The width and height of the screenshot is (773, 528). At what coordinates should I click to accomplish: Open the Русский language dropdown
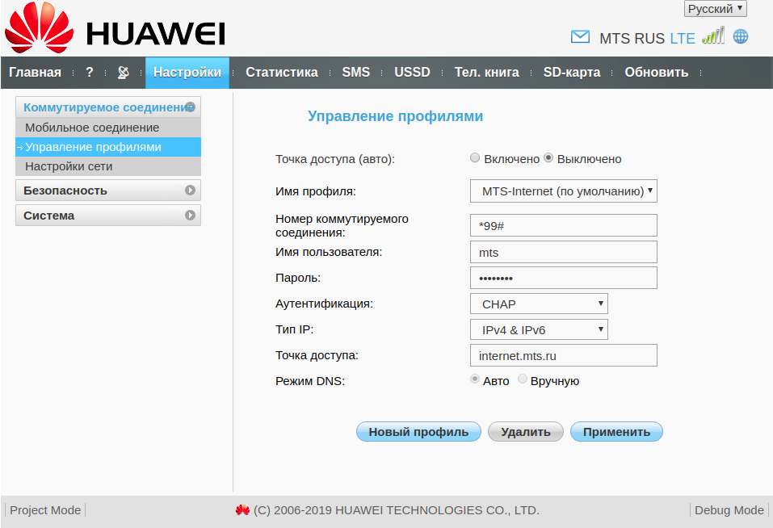click(716, 8)
